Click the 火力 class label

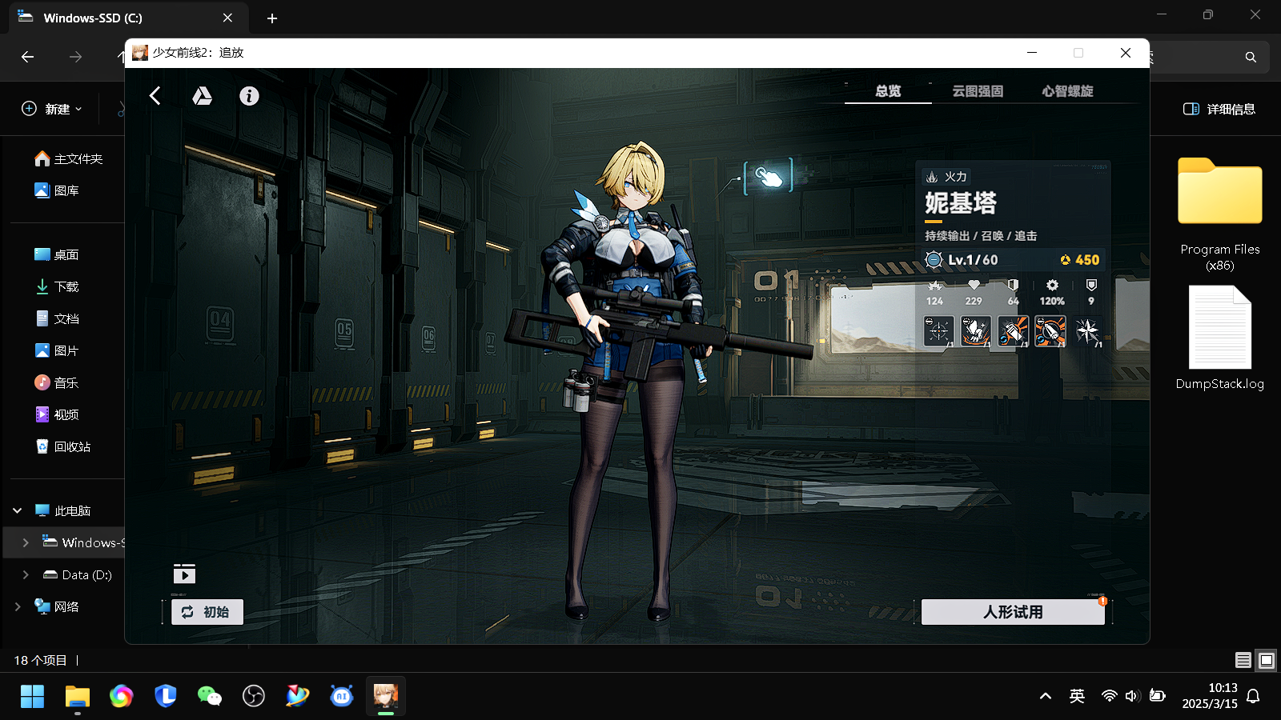coord(946,177)
